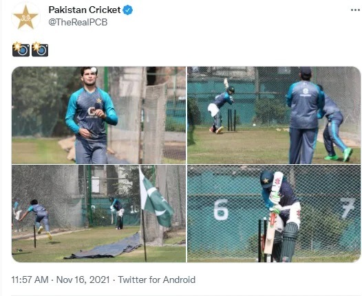Image resolution: width=362 pixels, height=296 pixels.
Task: Click the Nov 16, 2021 date
Action: [x=83, y=280]
